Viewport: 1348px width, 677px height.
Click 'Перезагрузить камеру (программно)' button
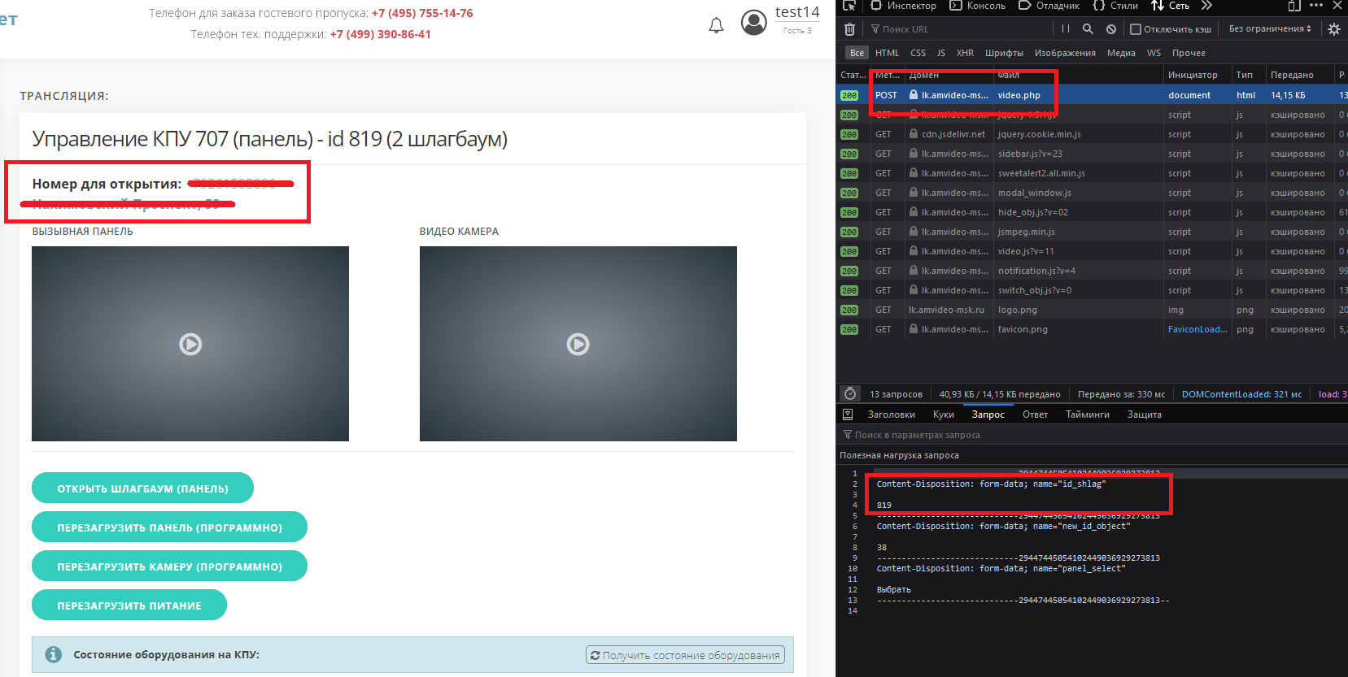[169, 566]
